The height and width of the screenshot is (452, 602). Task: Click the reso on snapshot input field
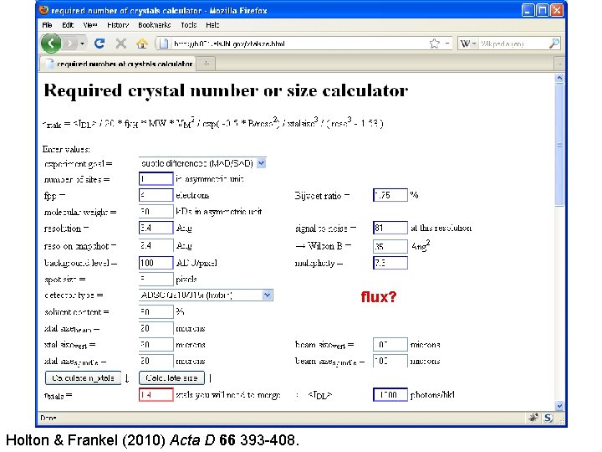pyautogui.click(x=156, y=245)
